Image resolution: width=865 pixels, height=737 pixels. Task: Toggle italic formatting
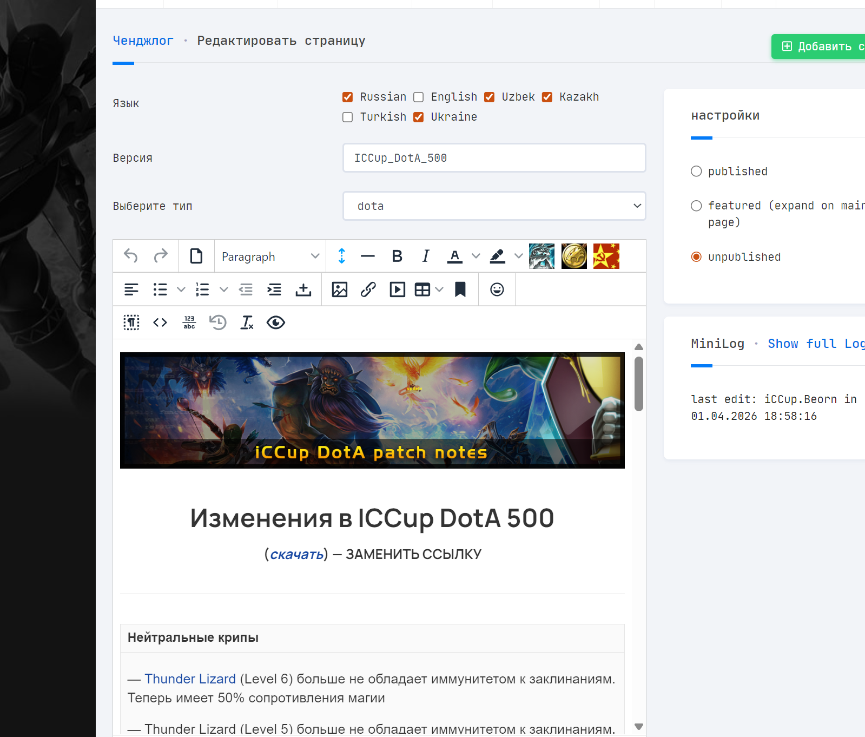point(426,256)
